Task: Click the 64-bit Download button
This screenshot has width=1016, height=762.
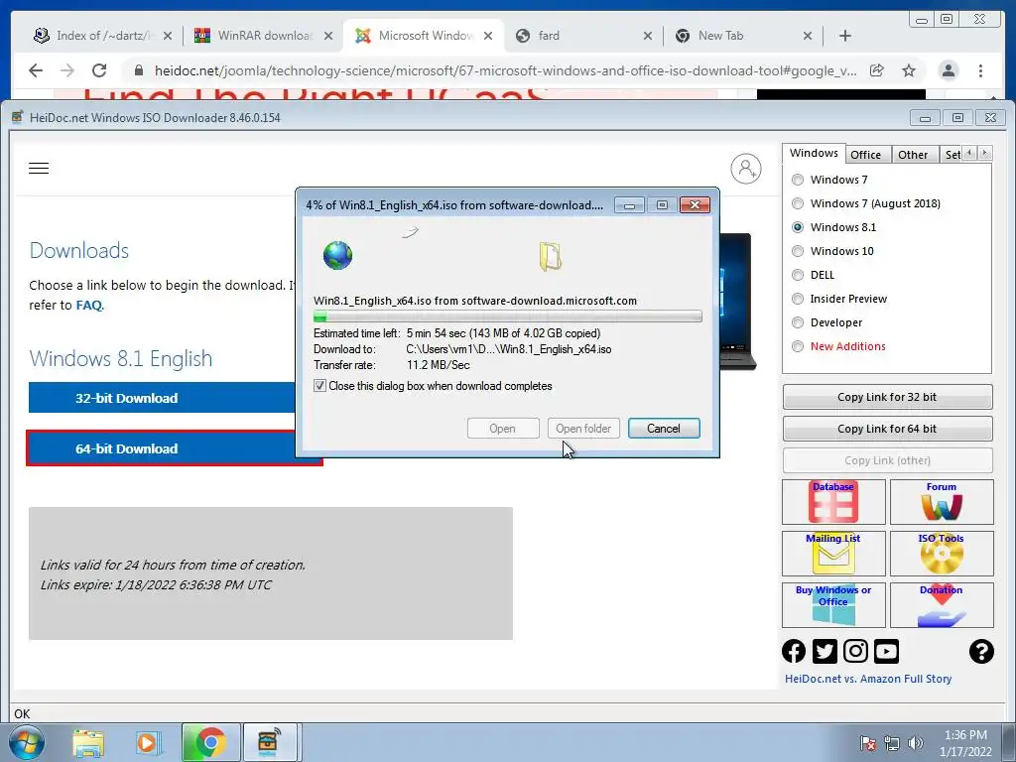Action: coord(162,448)
